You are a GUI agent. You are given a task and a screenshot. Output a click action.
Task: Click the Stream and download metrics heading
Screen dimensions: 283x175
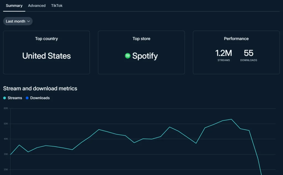point(40,89)
